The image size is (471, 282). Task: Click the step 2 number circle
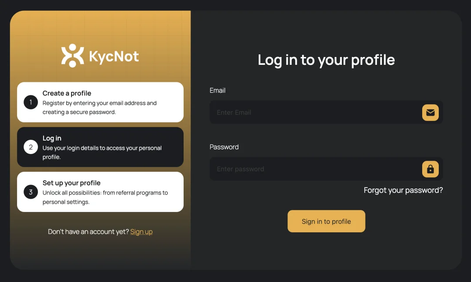click(x=31, y=147)
